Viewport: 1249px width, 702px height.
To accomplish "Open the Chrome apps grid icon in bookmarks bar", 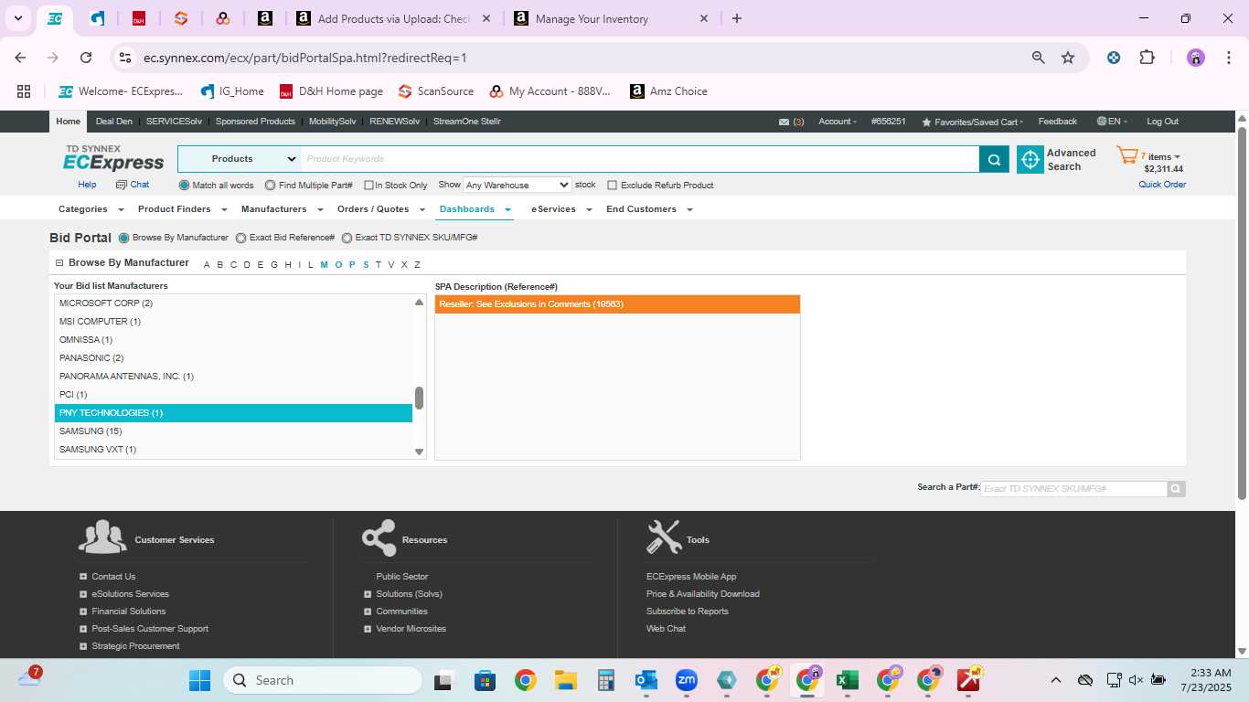I will 24,91.
